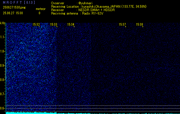Image resolution: width=180 pixels, height=114 pixels.
Task: Click the 0.6 kHz axis tick
Action: click(3, 108)
